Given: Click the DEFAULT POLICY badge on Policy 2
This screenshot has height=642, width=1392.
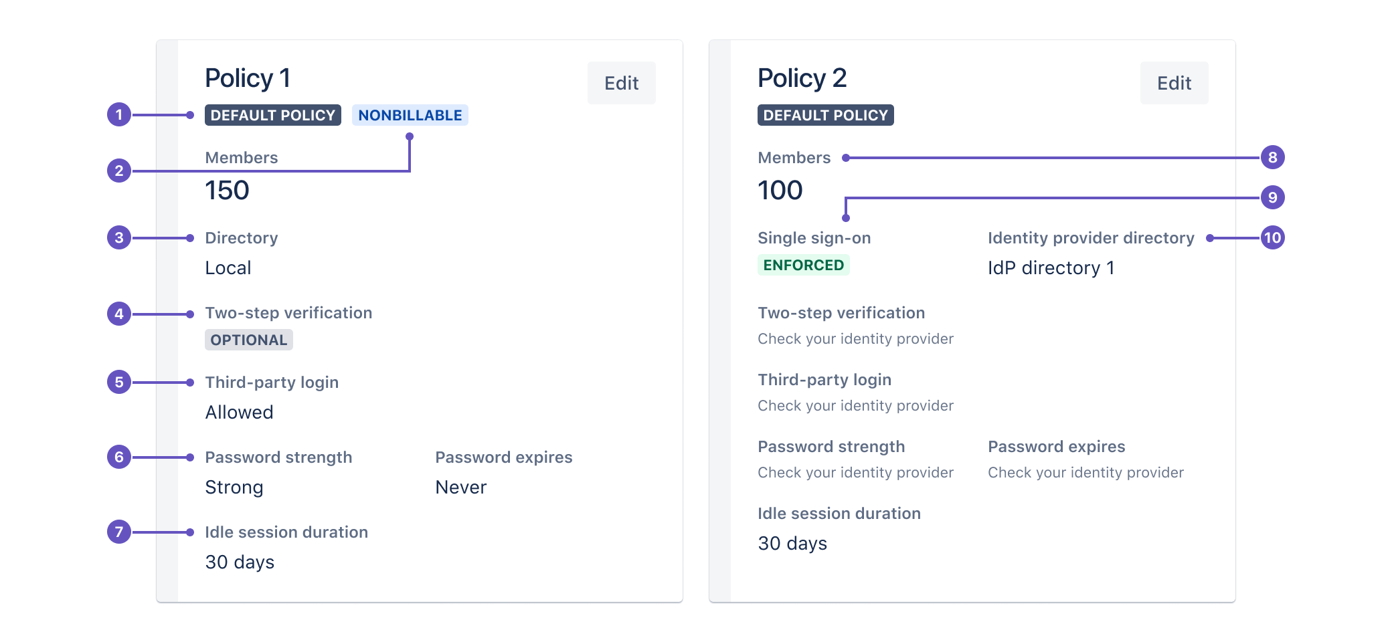Looking at the screenshot, I should point(826,115).
